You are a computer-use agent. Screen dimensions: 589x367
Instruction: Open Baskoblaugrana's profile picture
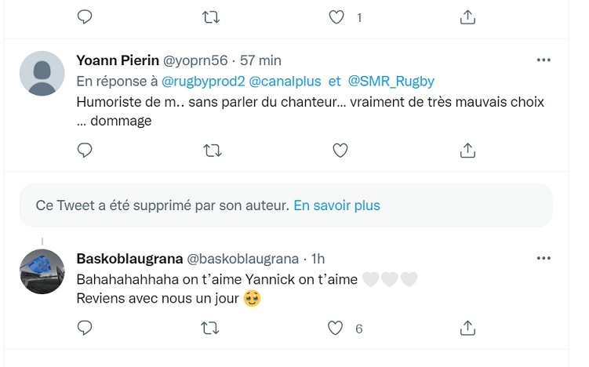pyautogui.click(x=42, y=271)
